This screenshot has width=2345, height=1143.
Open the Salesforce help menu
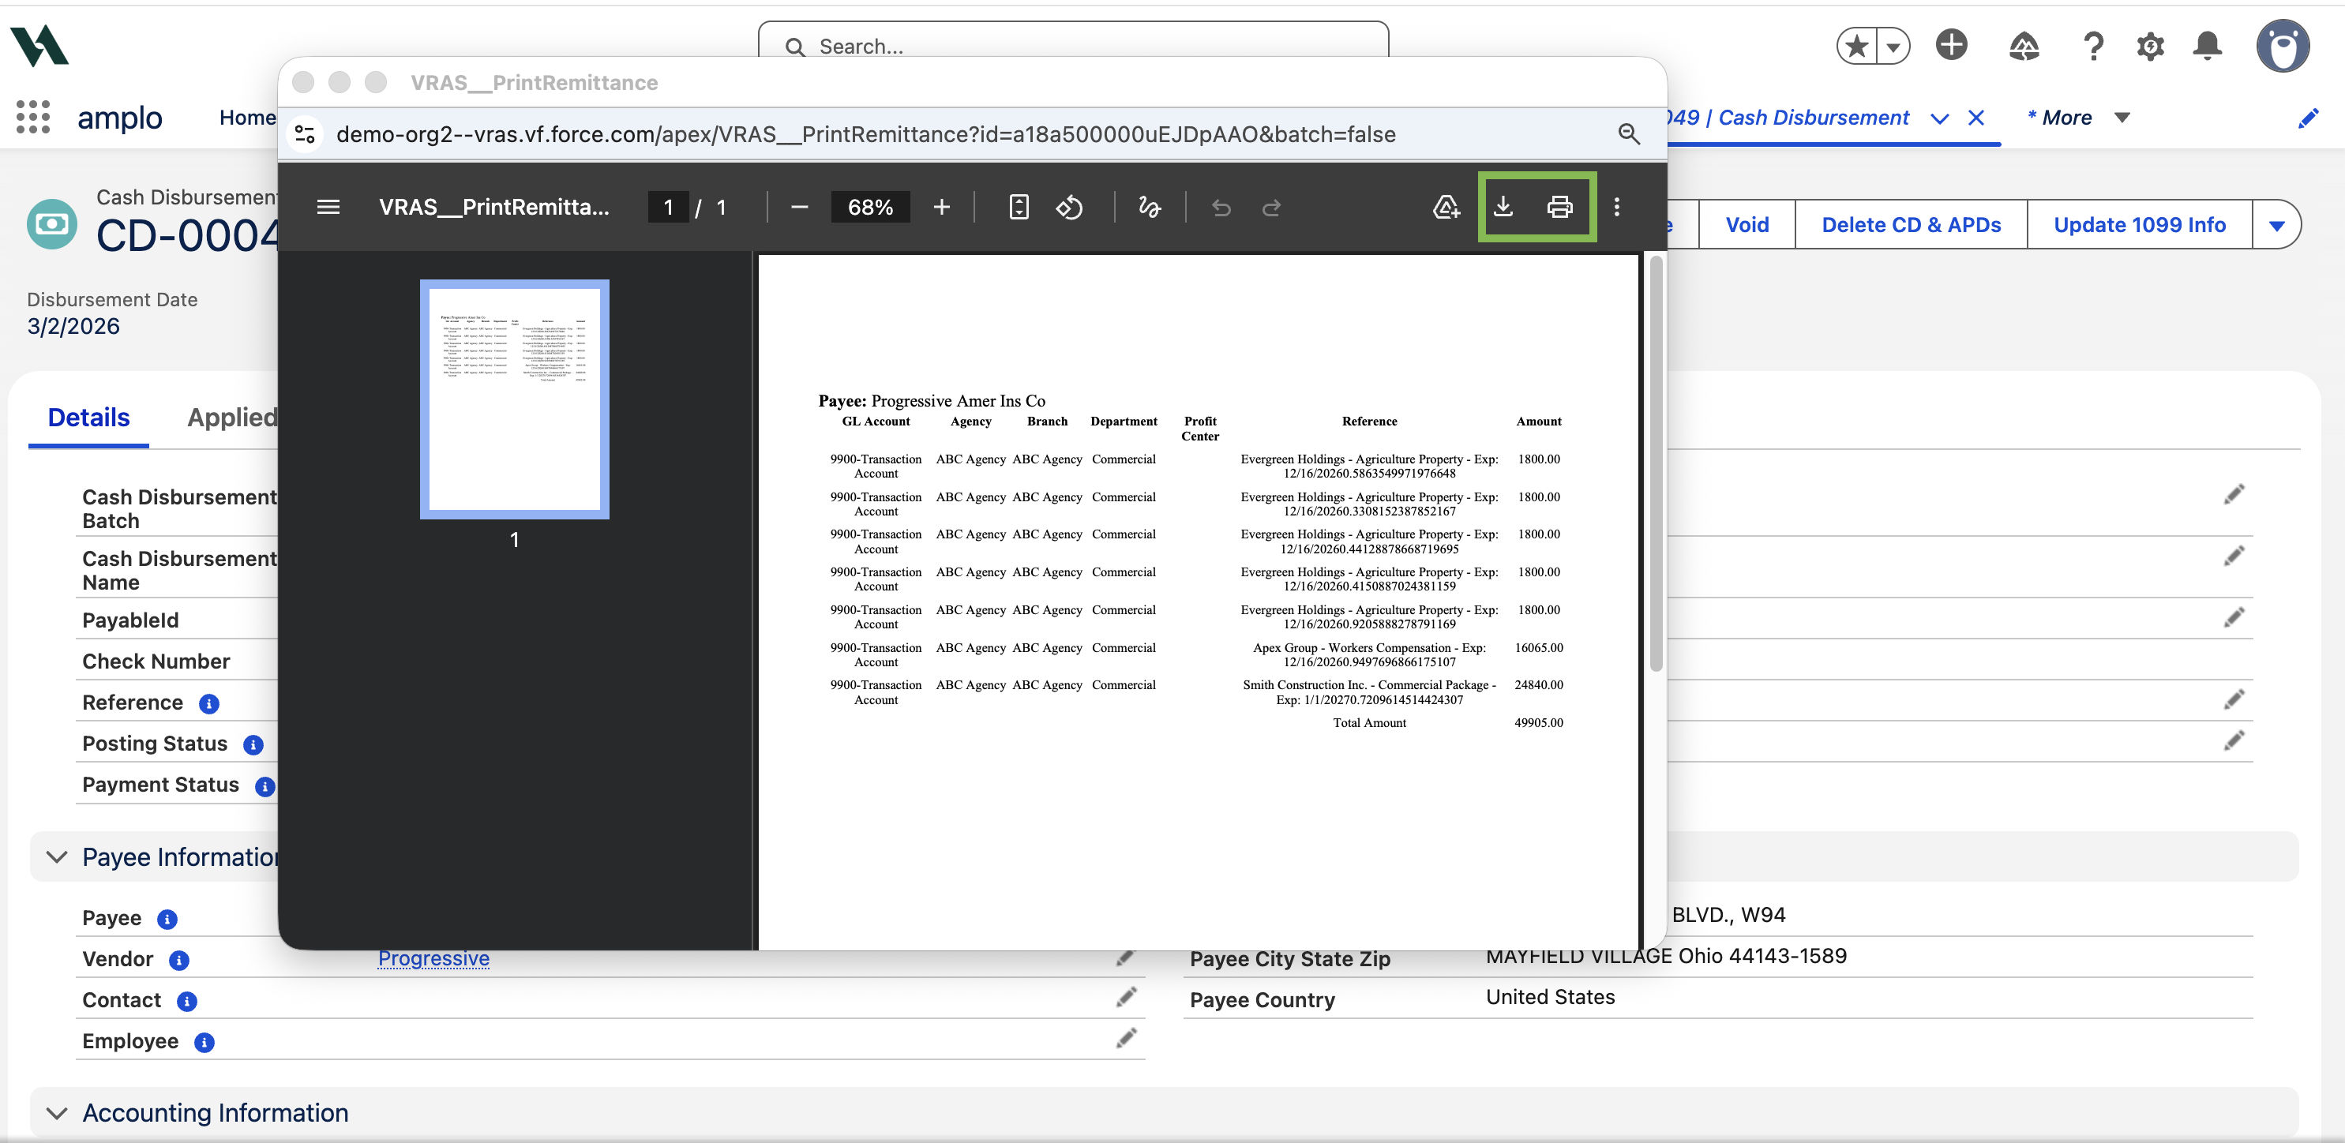2093,46
